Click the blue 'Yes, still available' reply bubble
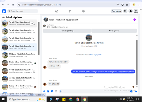The width and height of the screenshot is (142, 102). [103, 71]
